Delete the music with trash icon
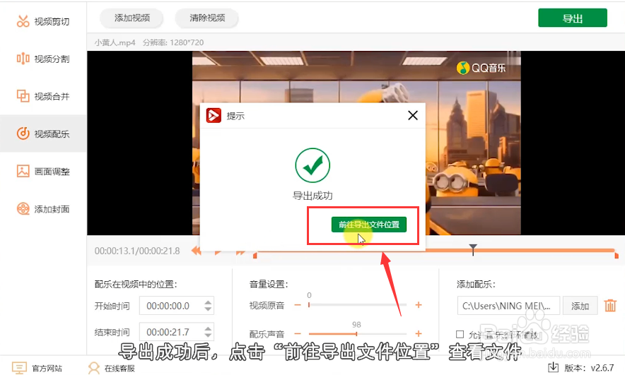The height and width of the screenshot is (375, 625). (610, 306)
